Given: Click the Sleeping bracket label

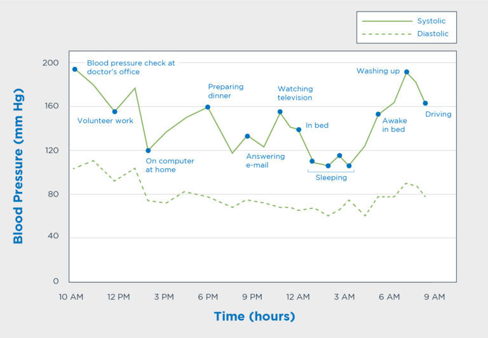Looking at the screenshot, I should 331,177.
